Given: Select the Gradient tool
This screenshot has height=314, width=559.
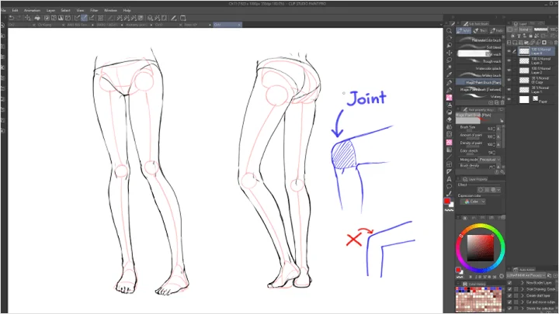Looking at the screenshot, I should click(450, 150).
